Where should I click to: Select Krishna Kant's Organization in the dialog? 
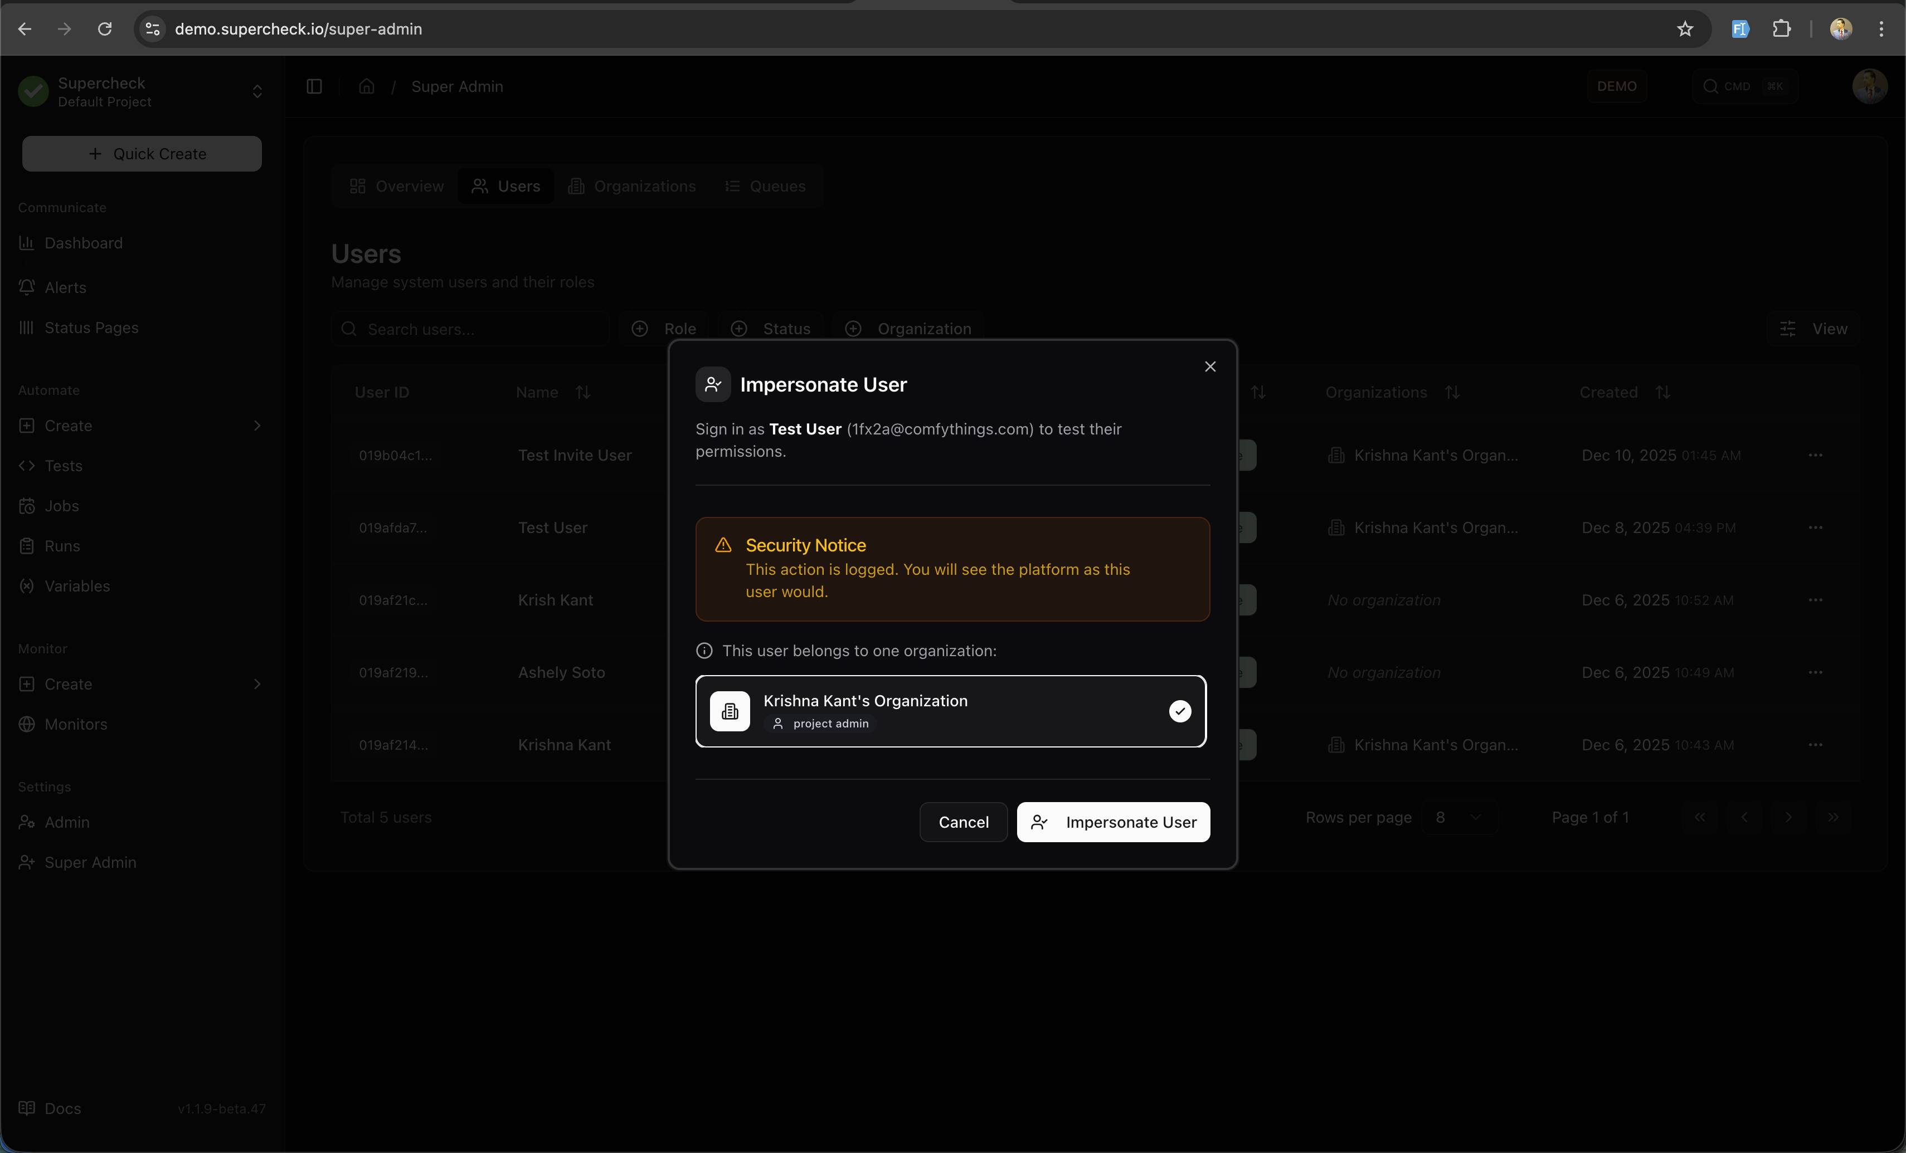point(951,711)
